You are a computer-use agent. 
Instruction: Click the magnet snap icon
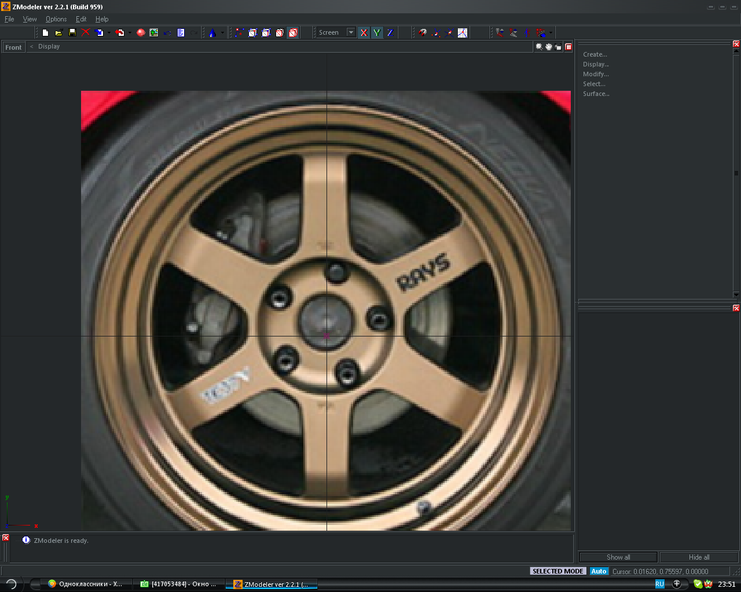point(423,33)
